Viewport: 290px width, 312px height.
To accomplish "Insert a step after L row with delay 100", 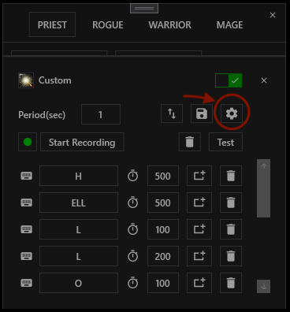I will pos(199,229).
